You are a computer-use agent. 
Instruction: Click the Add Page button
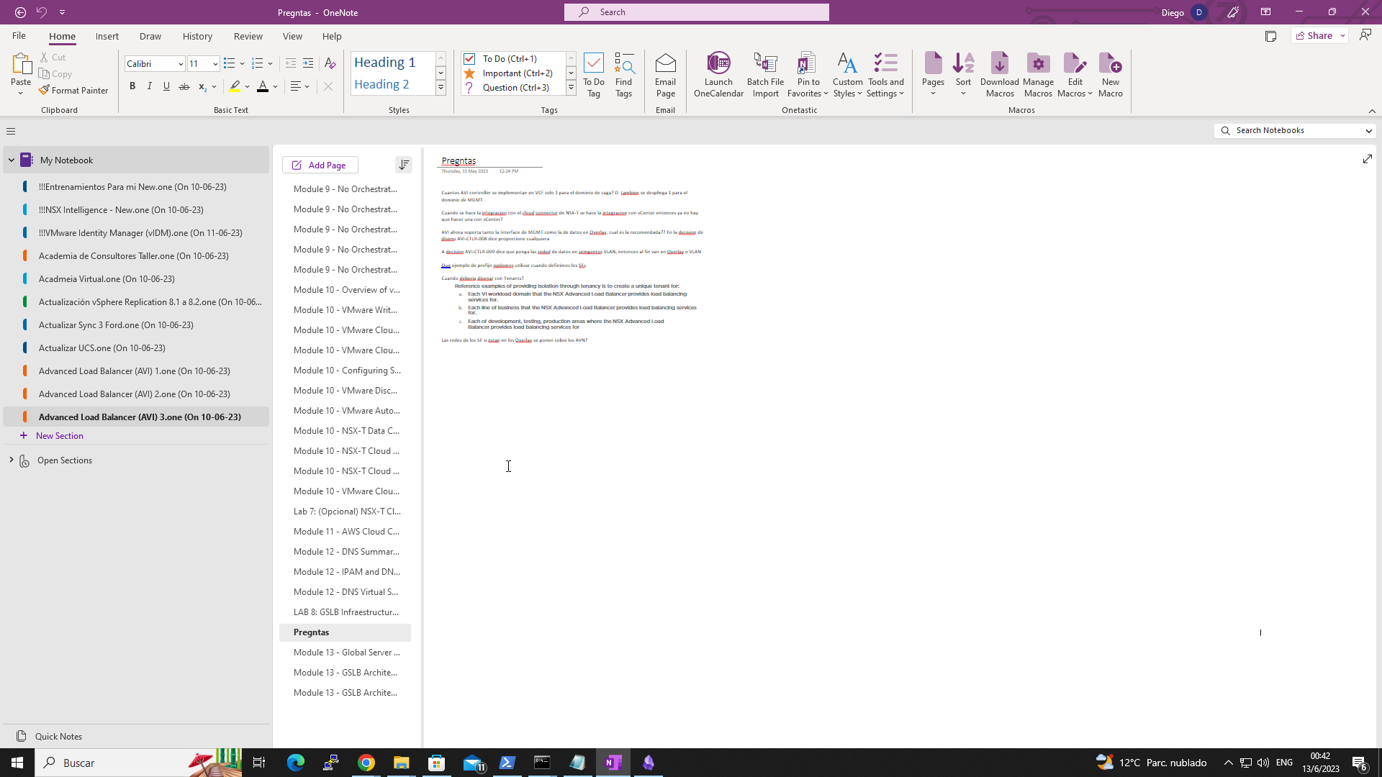click(320, 165)
